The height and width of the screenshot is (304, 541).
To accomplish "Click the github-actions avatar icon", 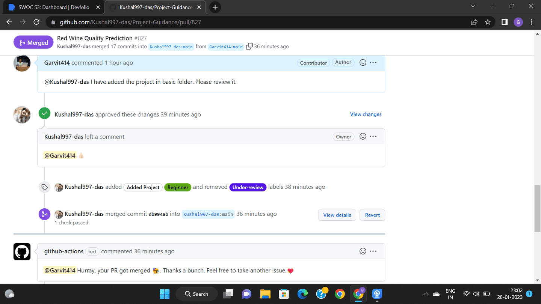I will pyautogui.click(x=22, y=251).
